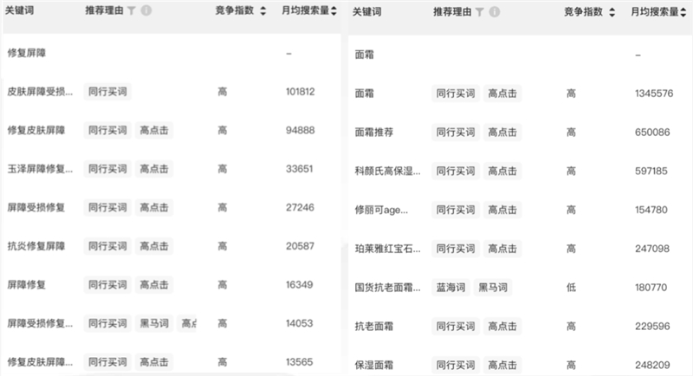Select the 黑马词 tag in the 屏障受损修复... row
The width and height of the screenshot is (693, 376).
(154, 323)
